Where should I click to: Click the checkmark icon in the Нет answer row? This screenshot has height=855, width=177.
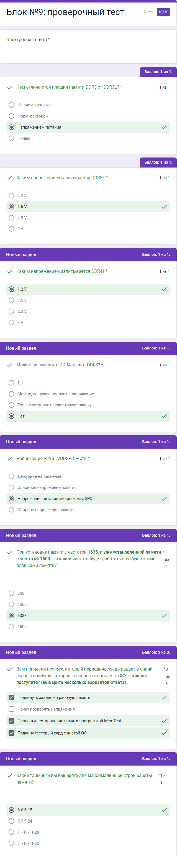164,416
